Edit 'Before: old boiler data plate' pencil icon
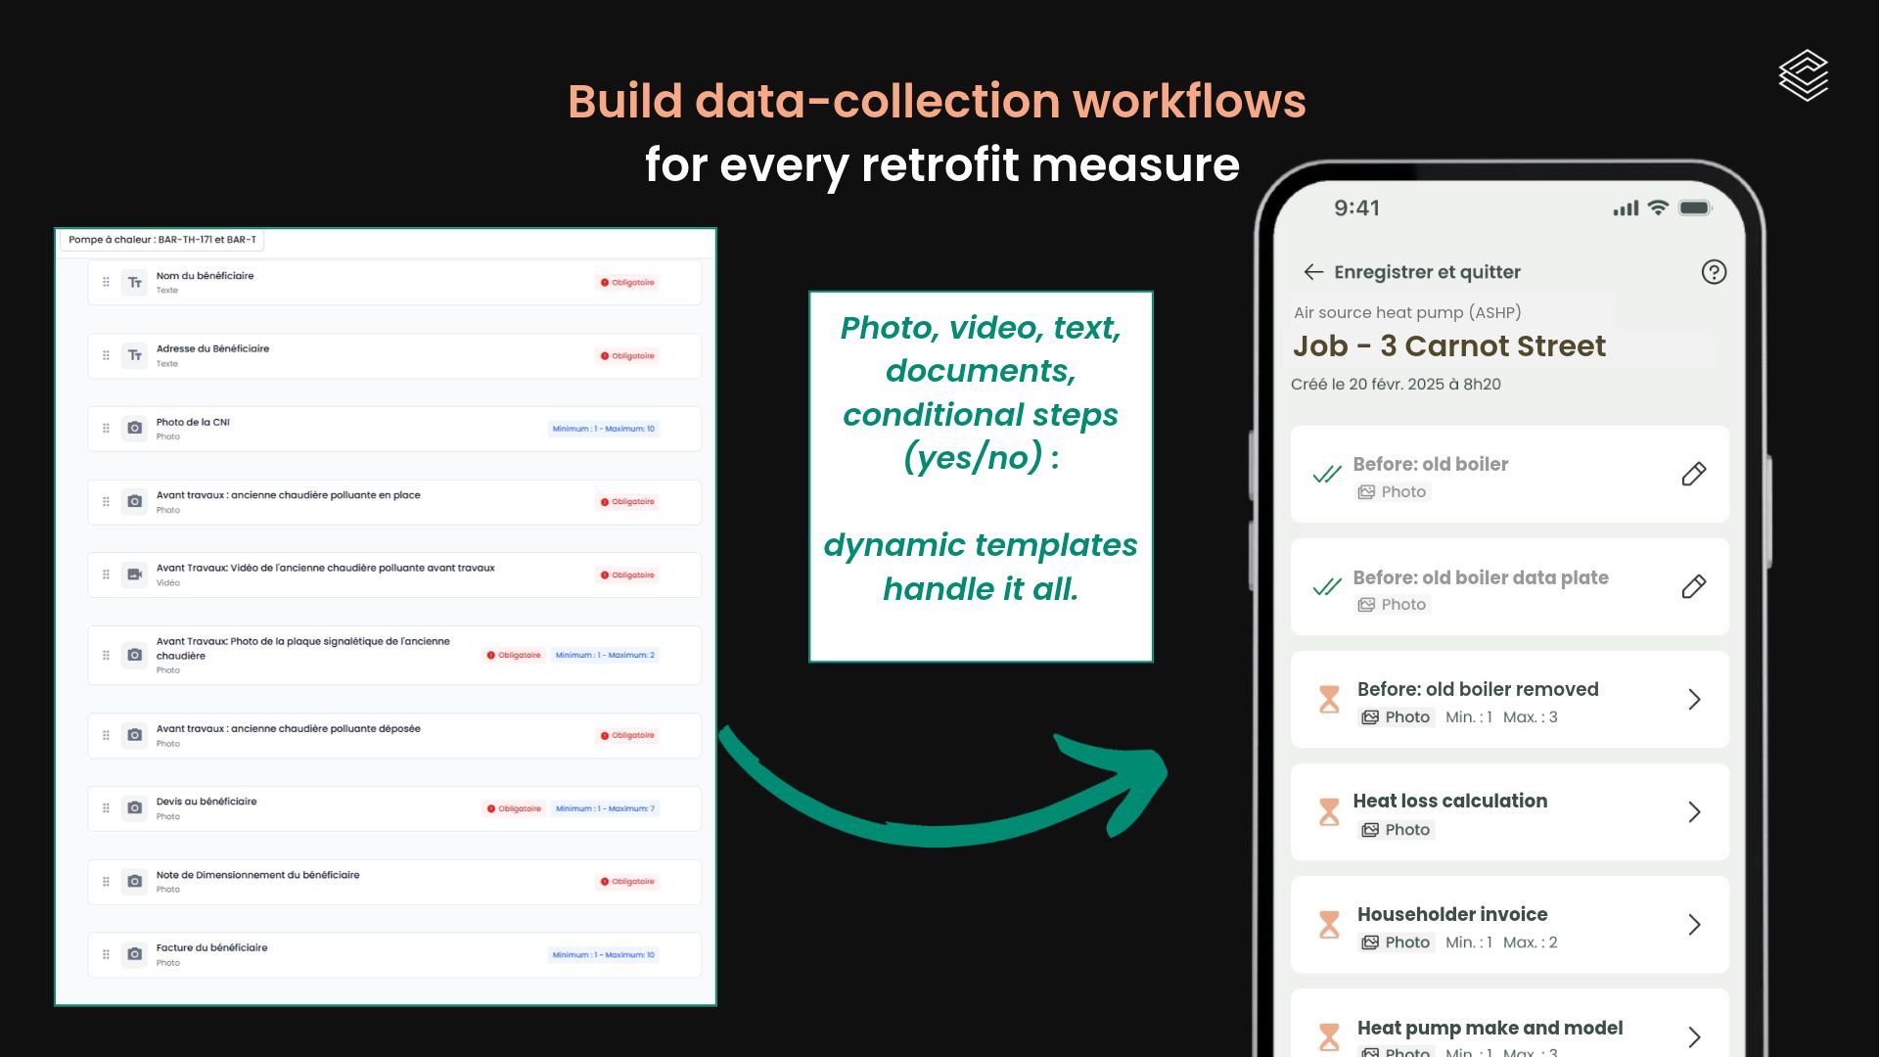The width and height of the screenshot is (1879, 1057). pyautogui.click(x=1694, y=586)
